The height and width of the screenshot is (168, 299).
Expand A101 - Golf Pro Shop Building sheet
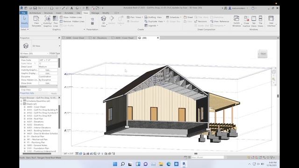[25, 110]
